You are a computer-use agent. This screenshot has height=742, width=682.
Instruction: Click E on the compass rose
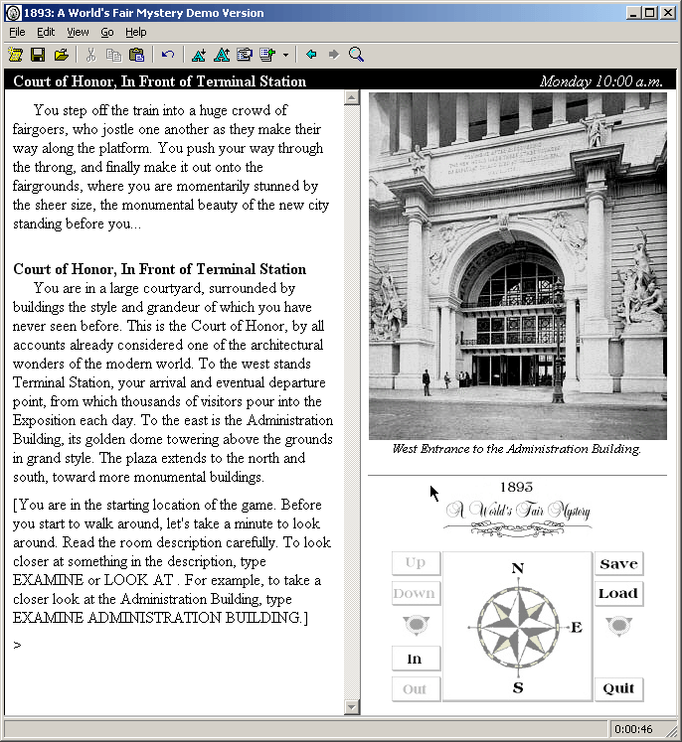click(x=577, y=628)
